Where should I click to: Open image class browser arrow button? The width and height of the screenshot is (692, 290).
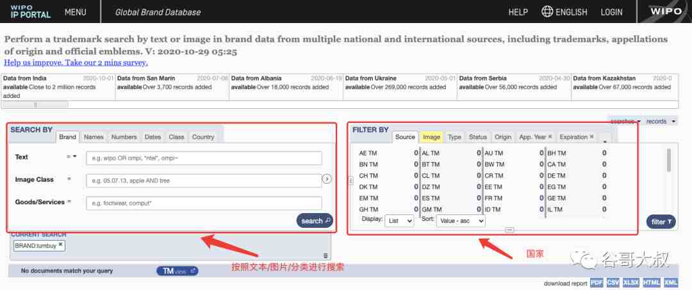pos(327,179)
